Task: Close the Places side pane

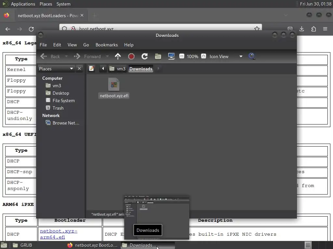Action: coord(79,69)
